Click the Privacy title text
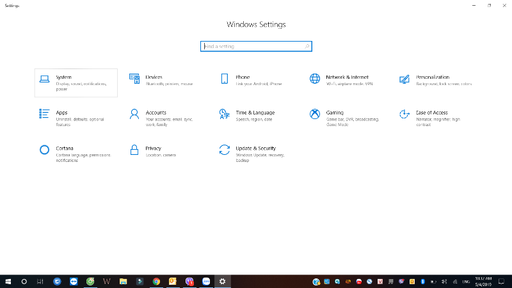This screenshot has height=288, width=512. (x=153, y=148)
